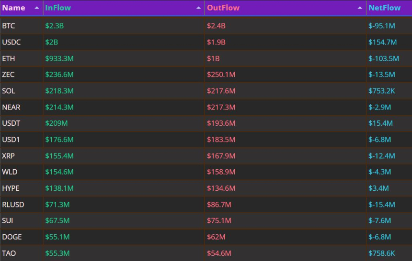Viewport: 412px width, 261px height.
Task: Click the NEAR row name
Action: tap(11, 107)
